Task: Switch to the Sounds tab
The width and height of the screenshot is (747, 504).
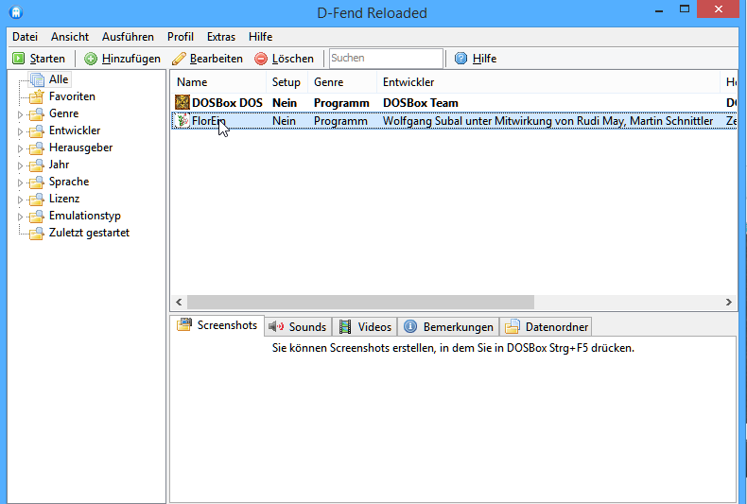Action: [298, 327]
